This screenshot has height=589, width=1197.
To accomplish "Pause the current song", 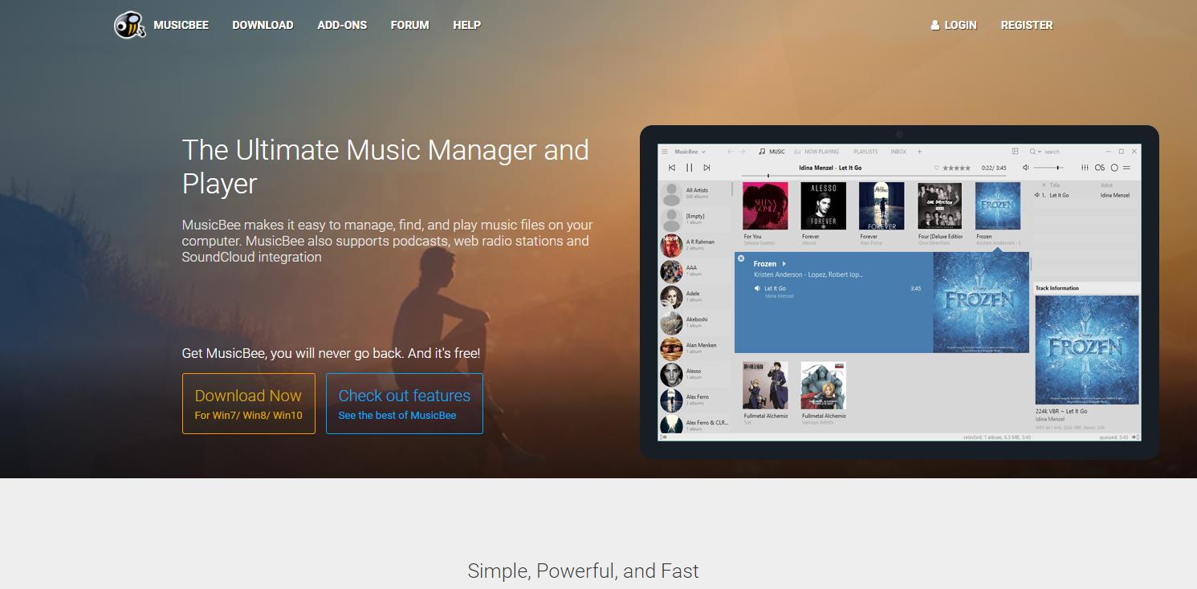I will click(689, 168).
